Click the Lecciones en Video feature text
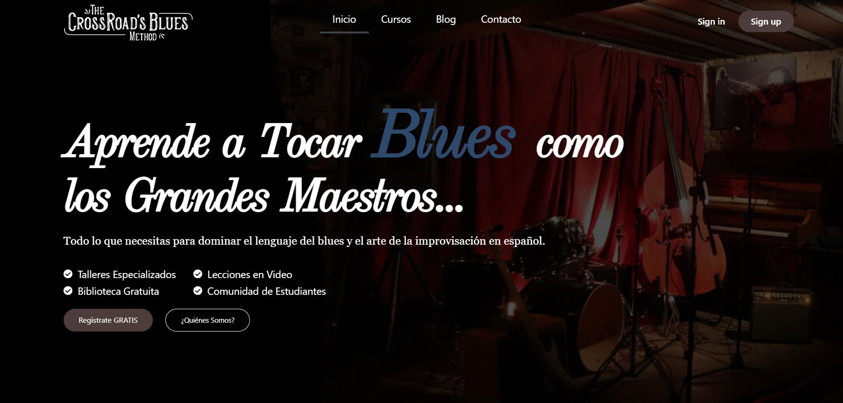The width and height of the screenshot is (843, 403). pyautogui.click(x=250, y=274)
